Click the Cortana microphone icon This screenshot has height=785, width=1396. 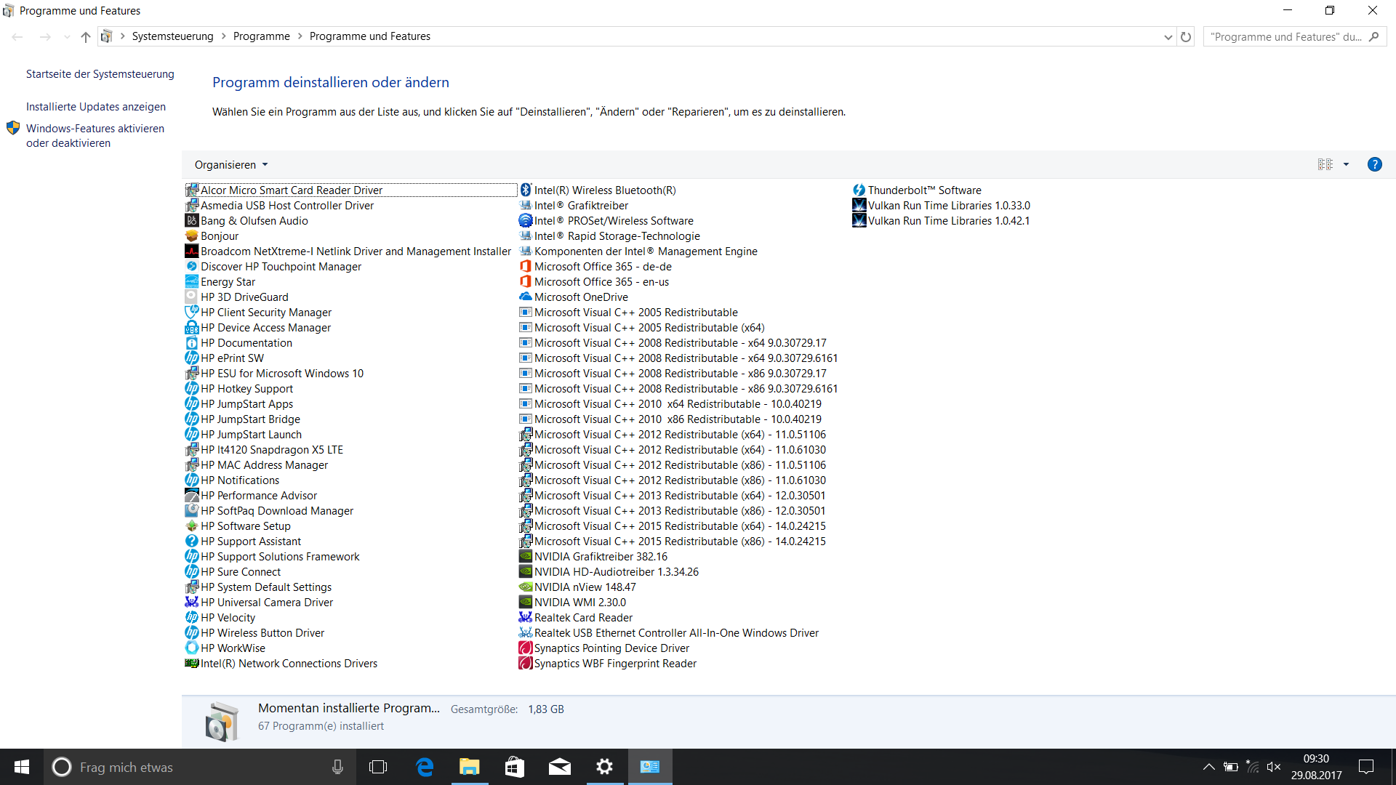(x=337, y=767)
